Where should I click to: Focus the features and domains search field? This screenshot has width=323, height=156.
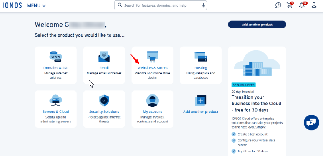(160, 5)
